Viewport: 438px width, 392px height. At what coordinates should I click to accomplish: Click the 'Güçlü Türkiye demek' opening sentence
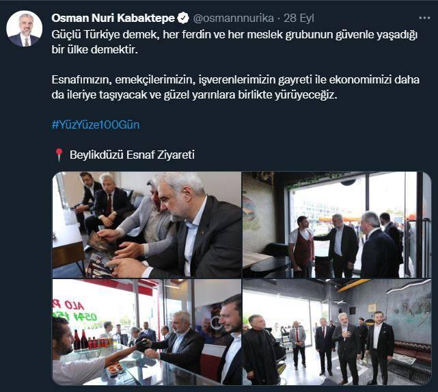(x=234, y=35)
